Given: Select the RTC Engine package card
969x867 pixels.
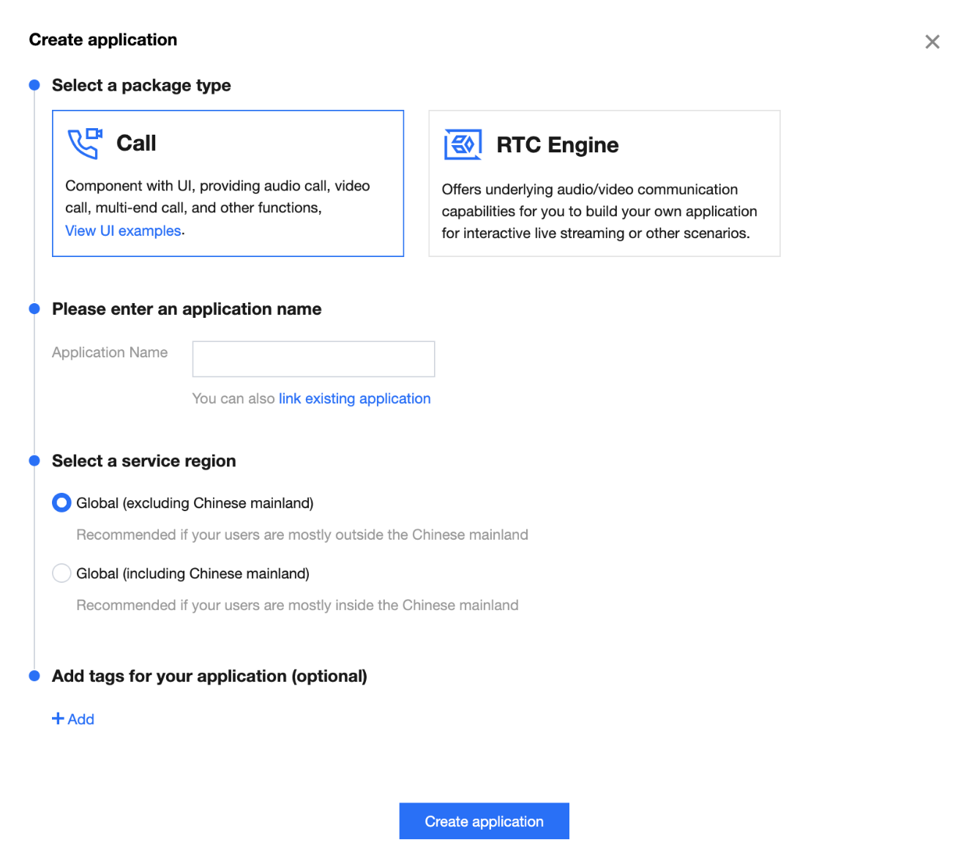Looking at the screenshot, I should [x=605, y=183].
